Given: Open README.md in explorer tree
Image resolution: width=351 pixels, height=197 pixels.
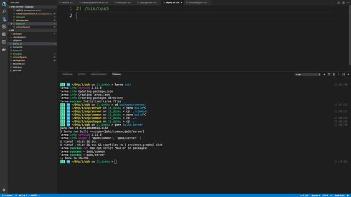Looking at the screenshot, I should 32,64.
